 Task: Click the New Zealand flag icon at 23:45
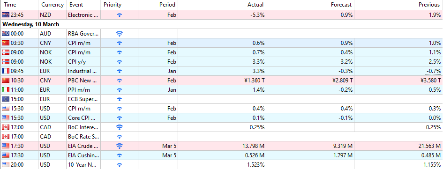[5, 15]
